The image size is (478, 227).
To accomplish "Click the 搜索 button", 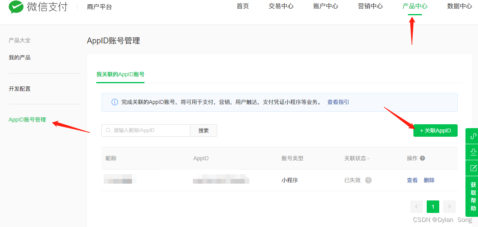I will pyautogui.click(x=204, y=130).
